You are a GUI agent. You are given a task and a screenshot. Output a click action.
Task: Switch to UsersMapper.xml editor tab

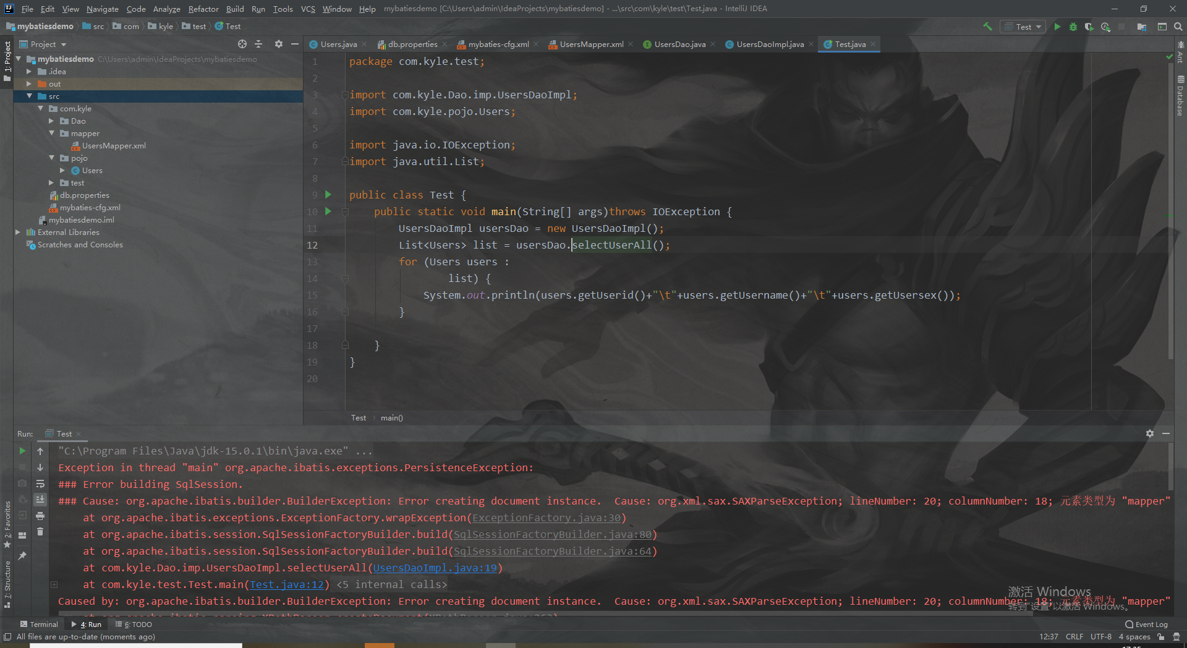click(x=591, y=44)
